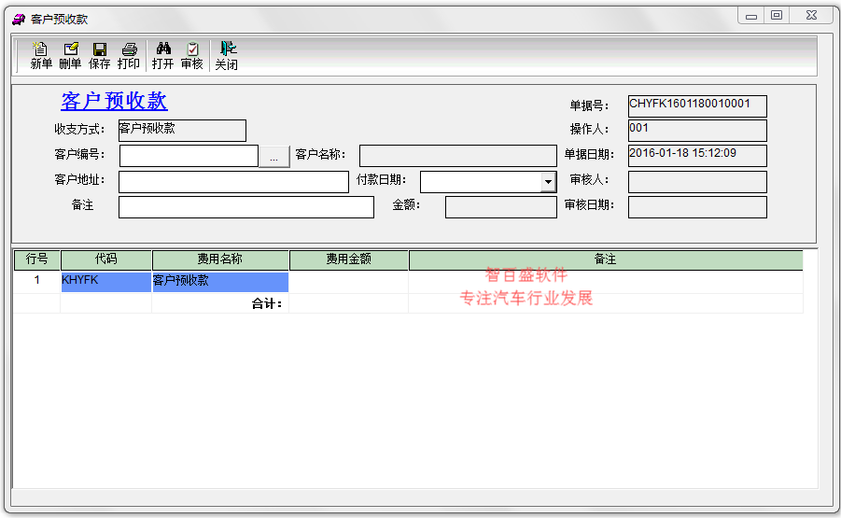Click the 金额 amount field
Viewport: 841px width, 518px height.
(501, 207)
